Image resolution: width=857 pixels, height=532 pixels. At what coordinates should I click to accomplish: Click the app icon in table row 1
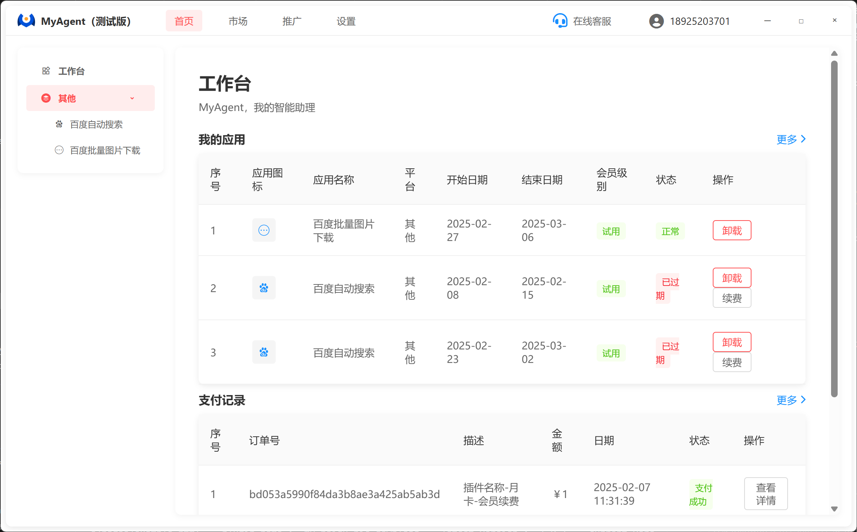(x=264, y=230)
